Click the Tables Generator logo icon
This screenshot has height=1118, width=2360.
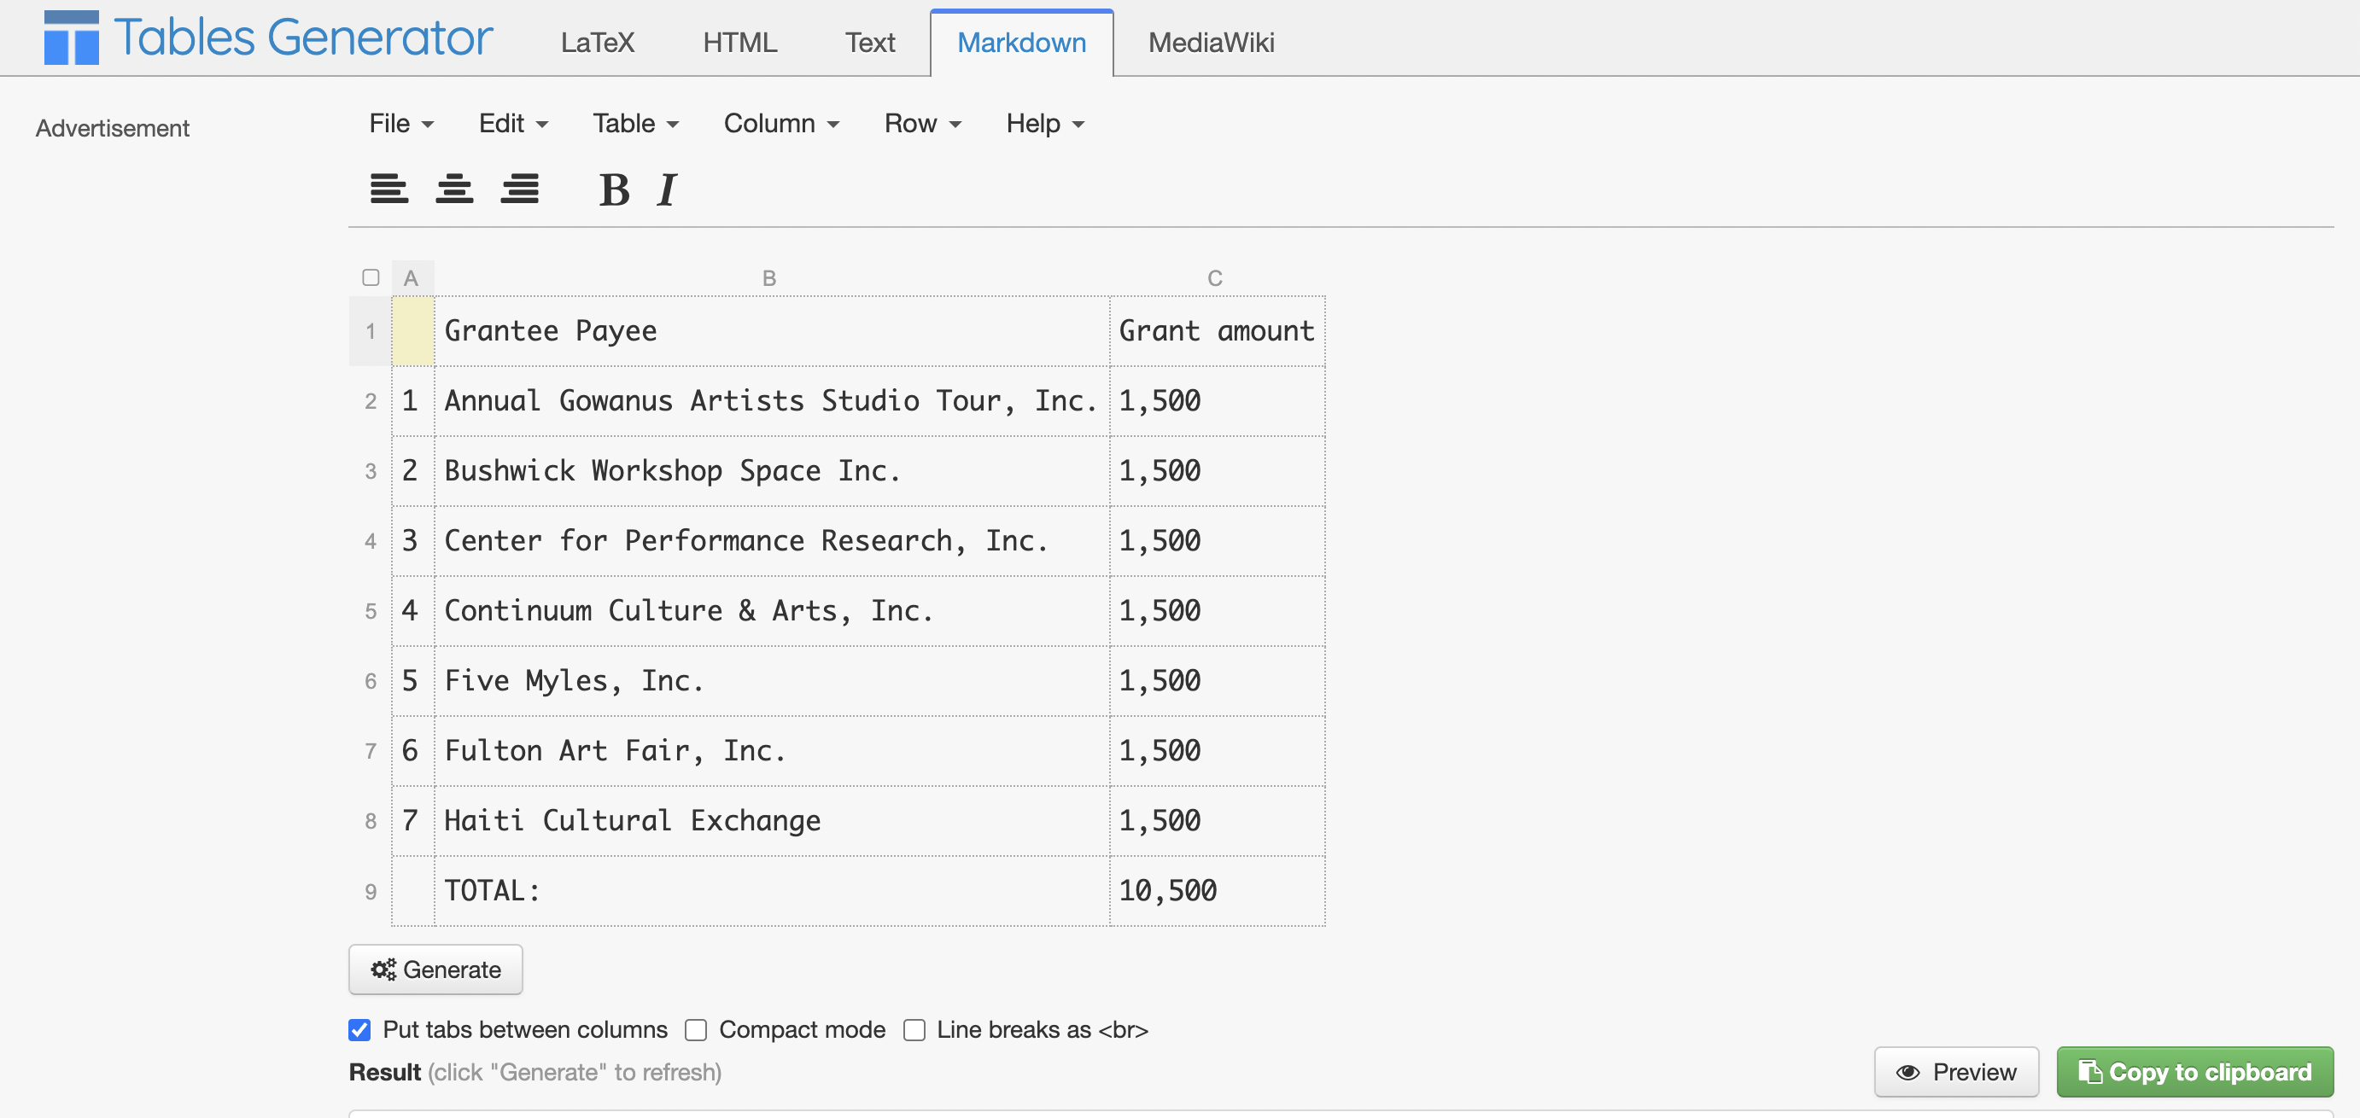tap(72, 38)
